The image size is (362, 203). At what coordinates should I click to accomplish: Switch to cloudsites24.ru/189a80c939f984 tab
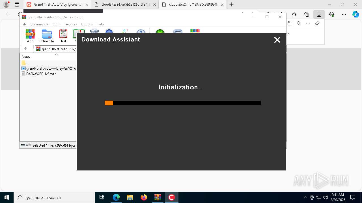point(193,5)
